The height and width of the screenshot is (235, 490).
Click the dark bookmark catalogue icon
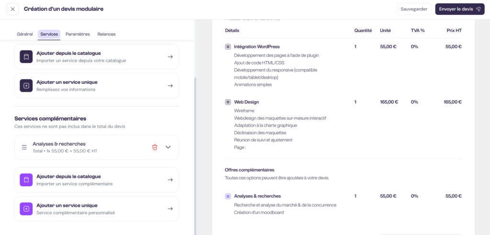click(x=26, y=57)
